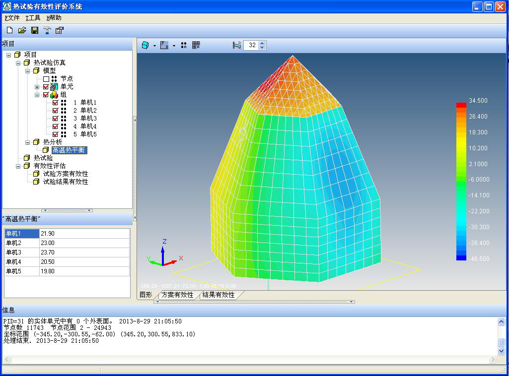This screenshot has height=376, width=509.
Task: Uncheck the 单机3 checkbox
Action: coord(56,119)
